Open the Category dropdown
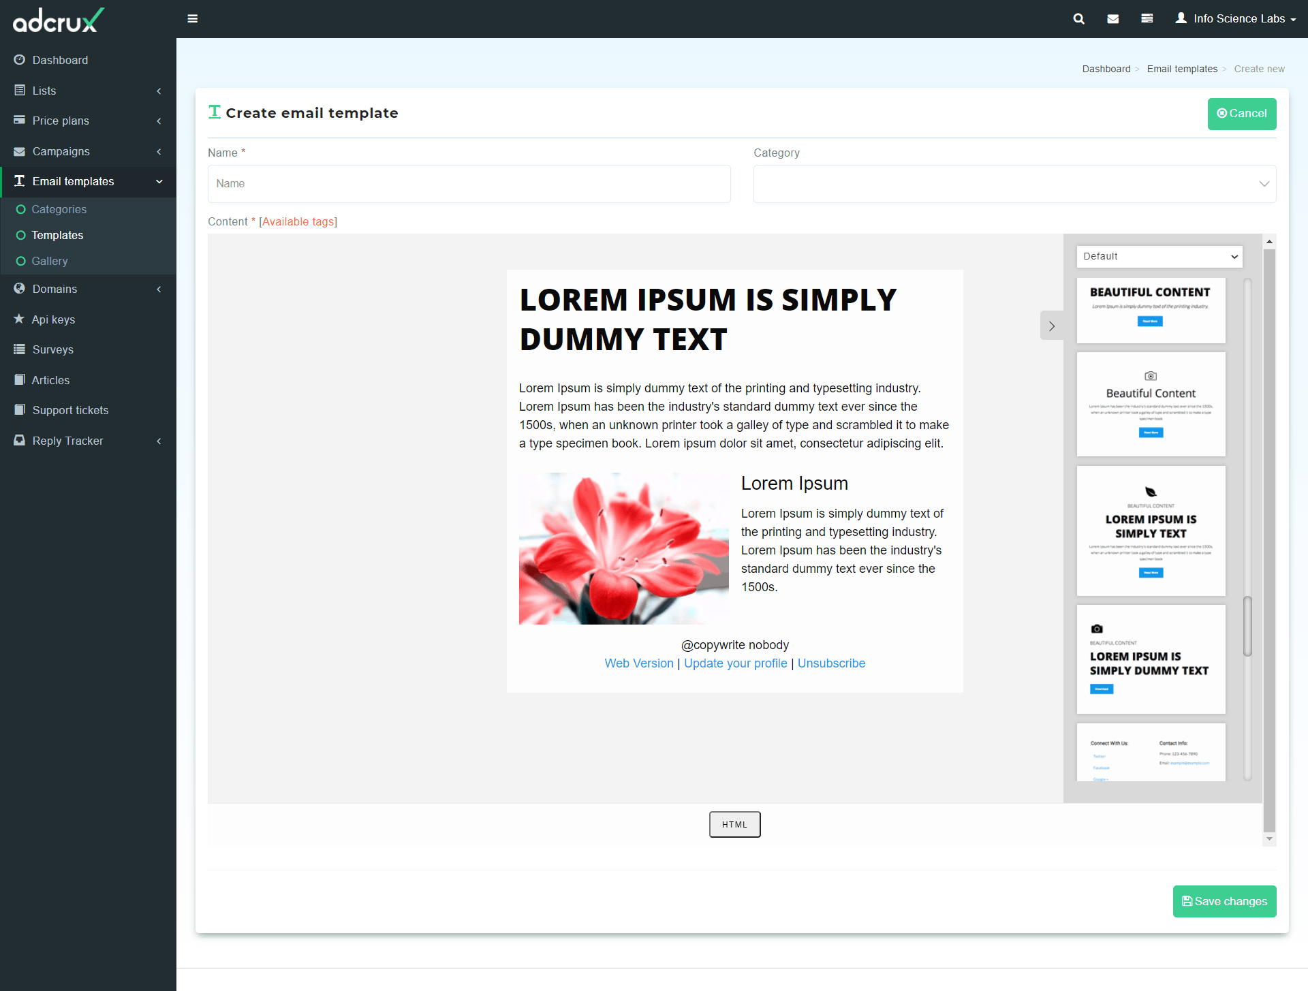The height and width of the screenshot is (991, 1308). 1014,184
